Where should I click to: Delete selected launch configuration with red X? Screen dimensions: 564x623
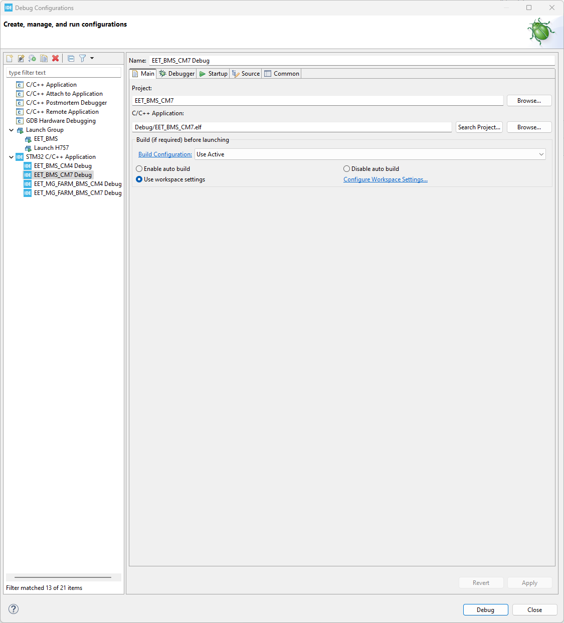56,58
